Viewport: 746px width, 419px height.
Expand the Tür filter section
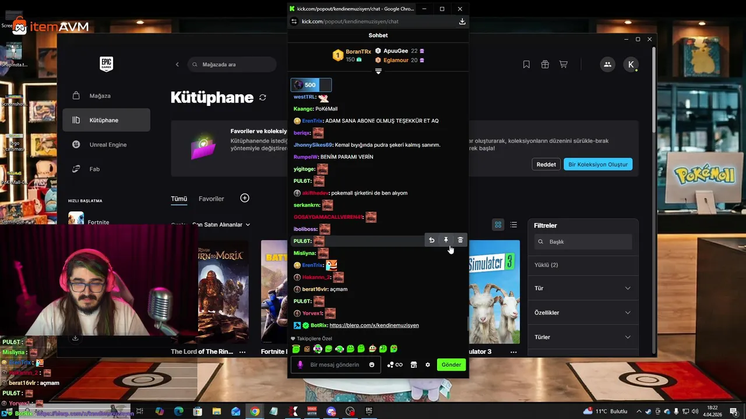coord(583,288)
